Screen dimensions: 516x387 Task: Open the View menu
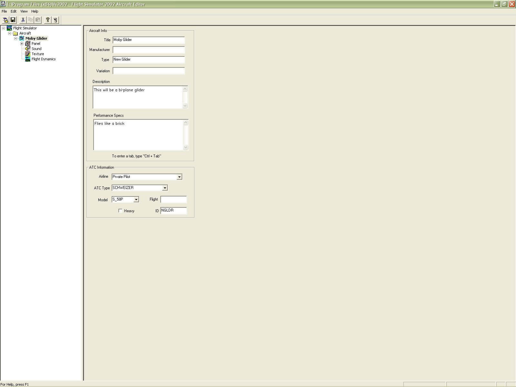point(24,11)
